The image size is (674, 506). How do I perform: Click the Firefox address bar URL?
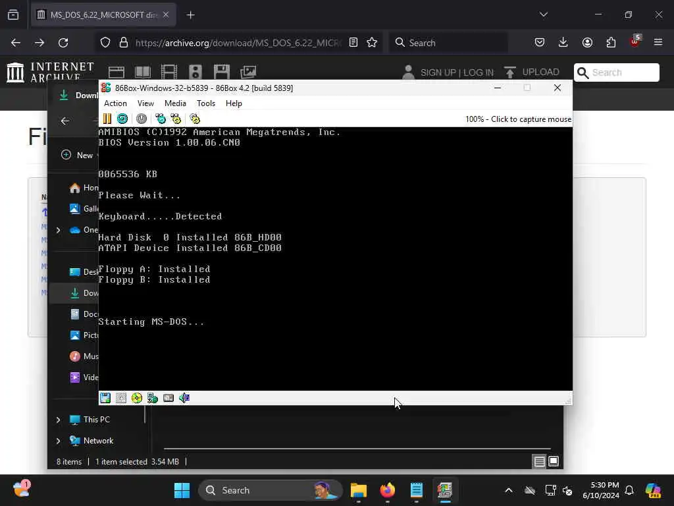(x=238, y=43)
